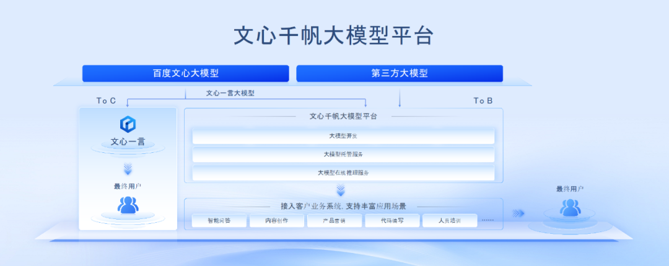
Task: Click the 接入客户业务系统, 支持丰富应用场景 heading
Action: tap(343, 207)
